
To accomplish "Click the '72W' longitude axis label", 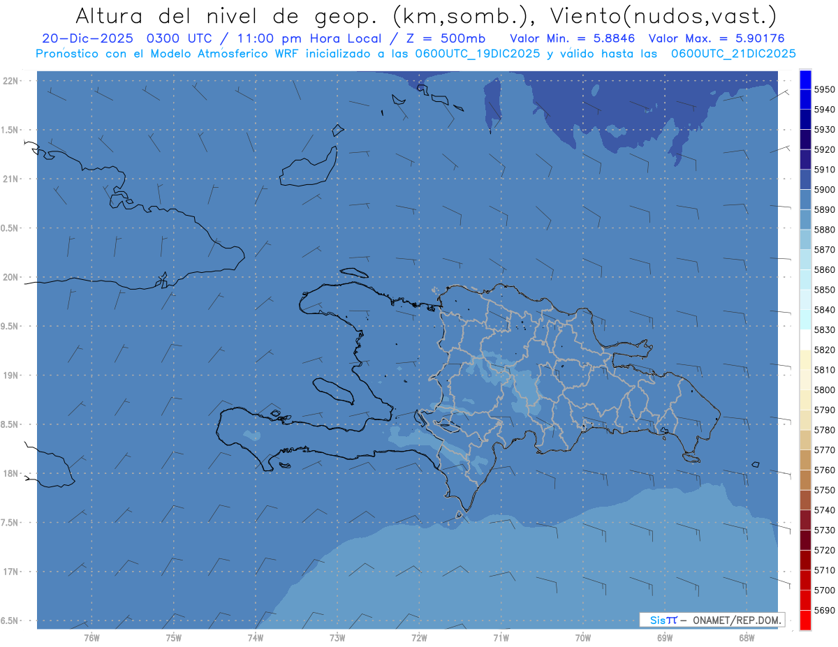I will 419,638.
